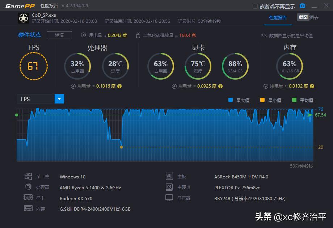Click the CoD_SP.exe game icon
The width and height of the screenshot is (333, 228).
[x=24, y=18]
